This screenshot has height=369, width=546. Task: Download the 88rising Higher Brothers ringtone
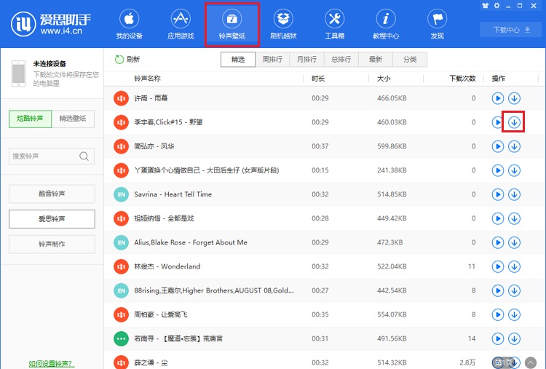click(514, 290)
